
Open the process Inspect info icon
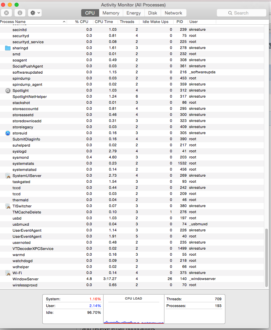(x=20, y=13)
